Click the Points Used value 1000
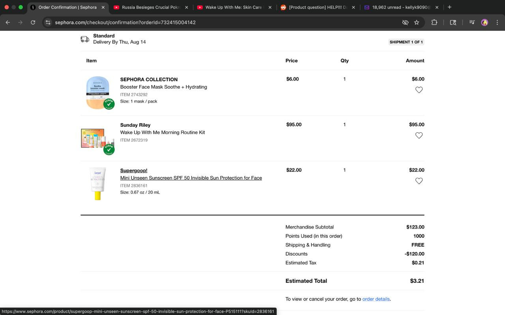Viewport: 505px width, 315px height. coord(419,236)
